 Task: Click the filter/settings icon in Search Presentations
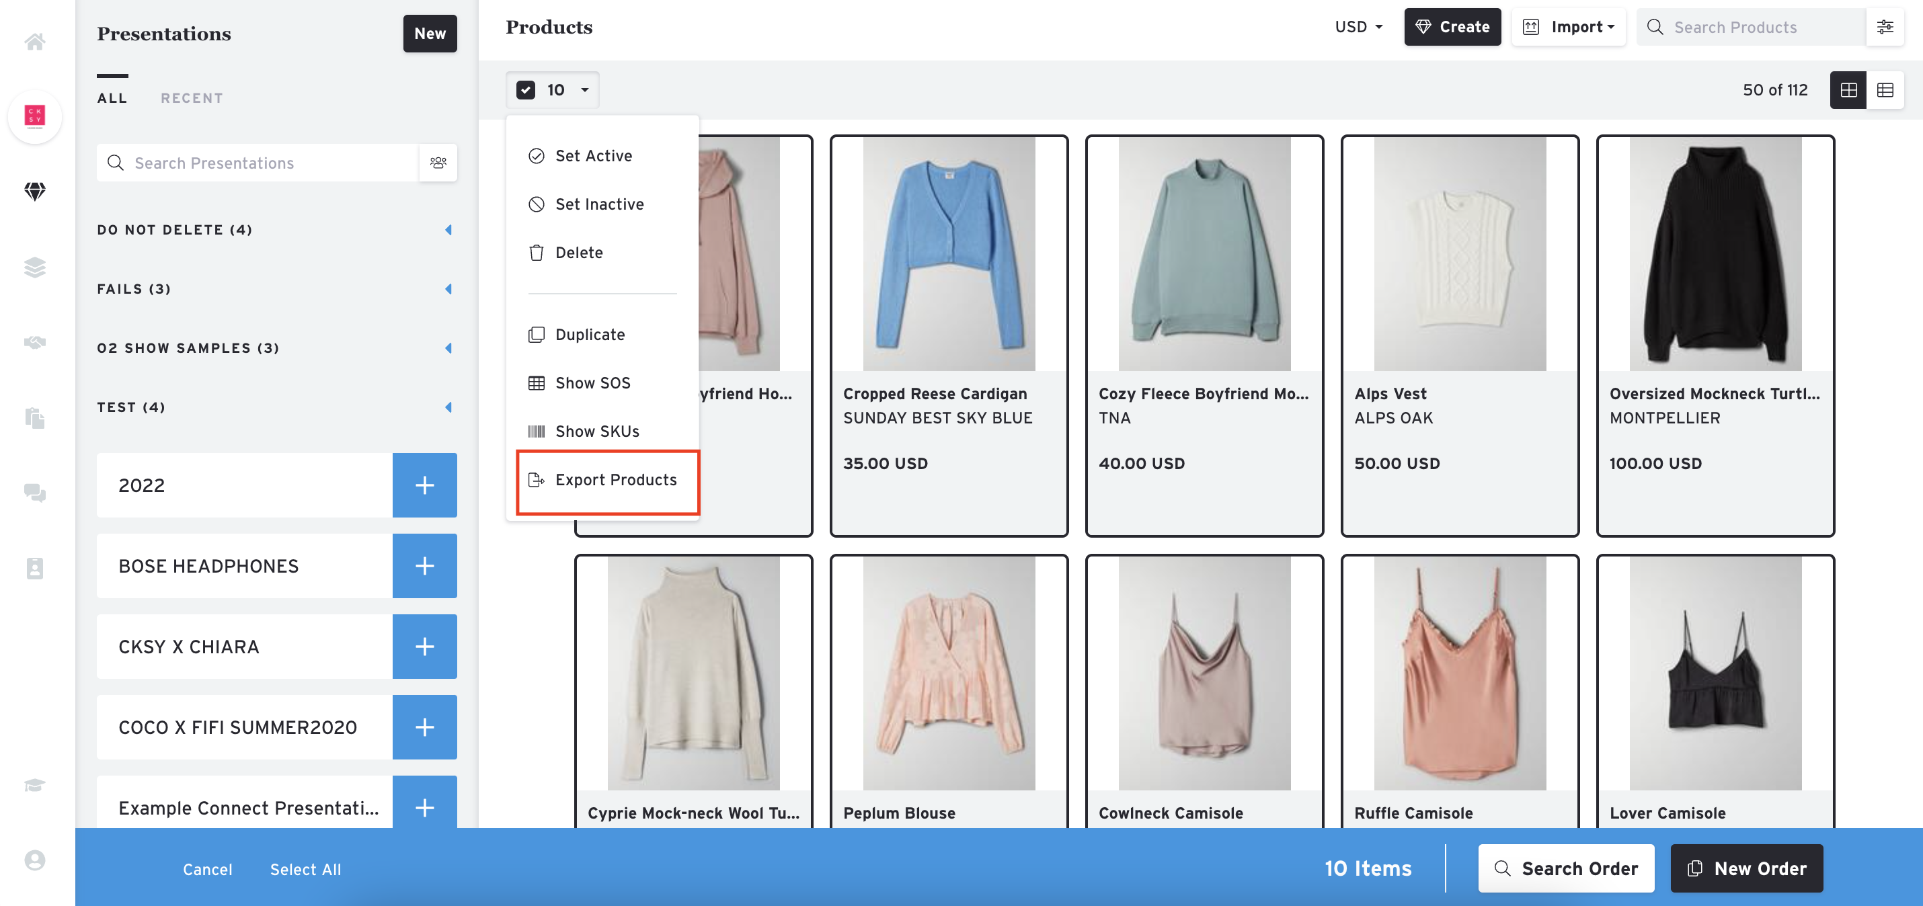click(x=438, y=162)
